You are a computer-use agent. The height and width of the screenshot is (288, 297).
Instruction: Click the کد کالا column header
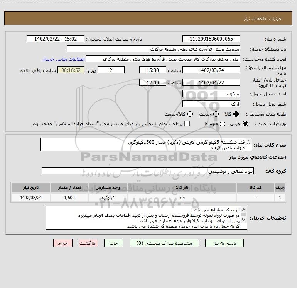(255, 188)
